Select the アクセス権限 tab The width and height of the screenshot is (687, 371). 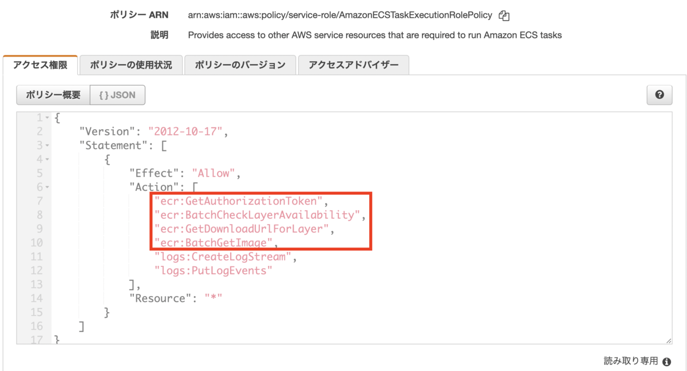pos(40,65)
